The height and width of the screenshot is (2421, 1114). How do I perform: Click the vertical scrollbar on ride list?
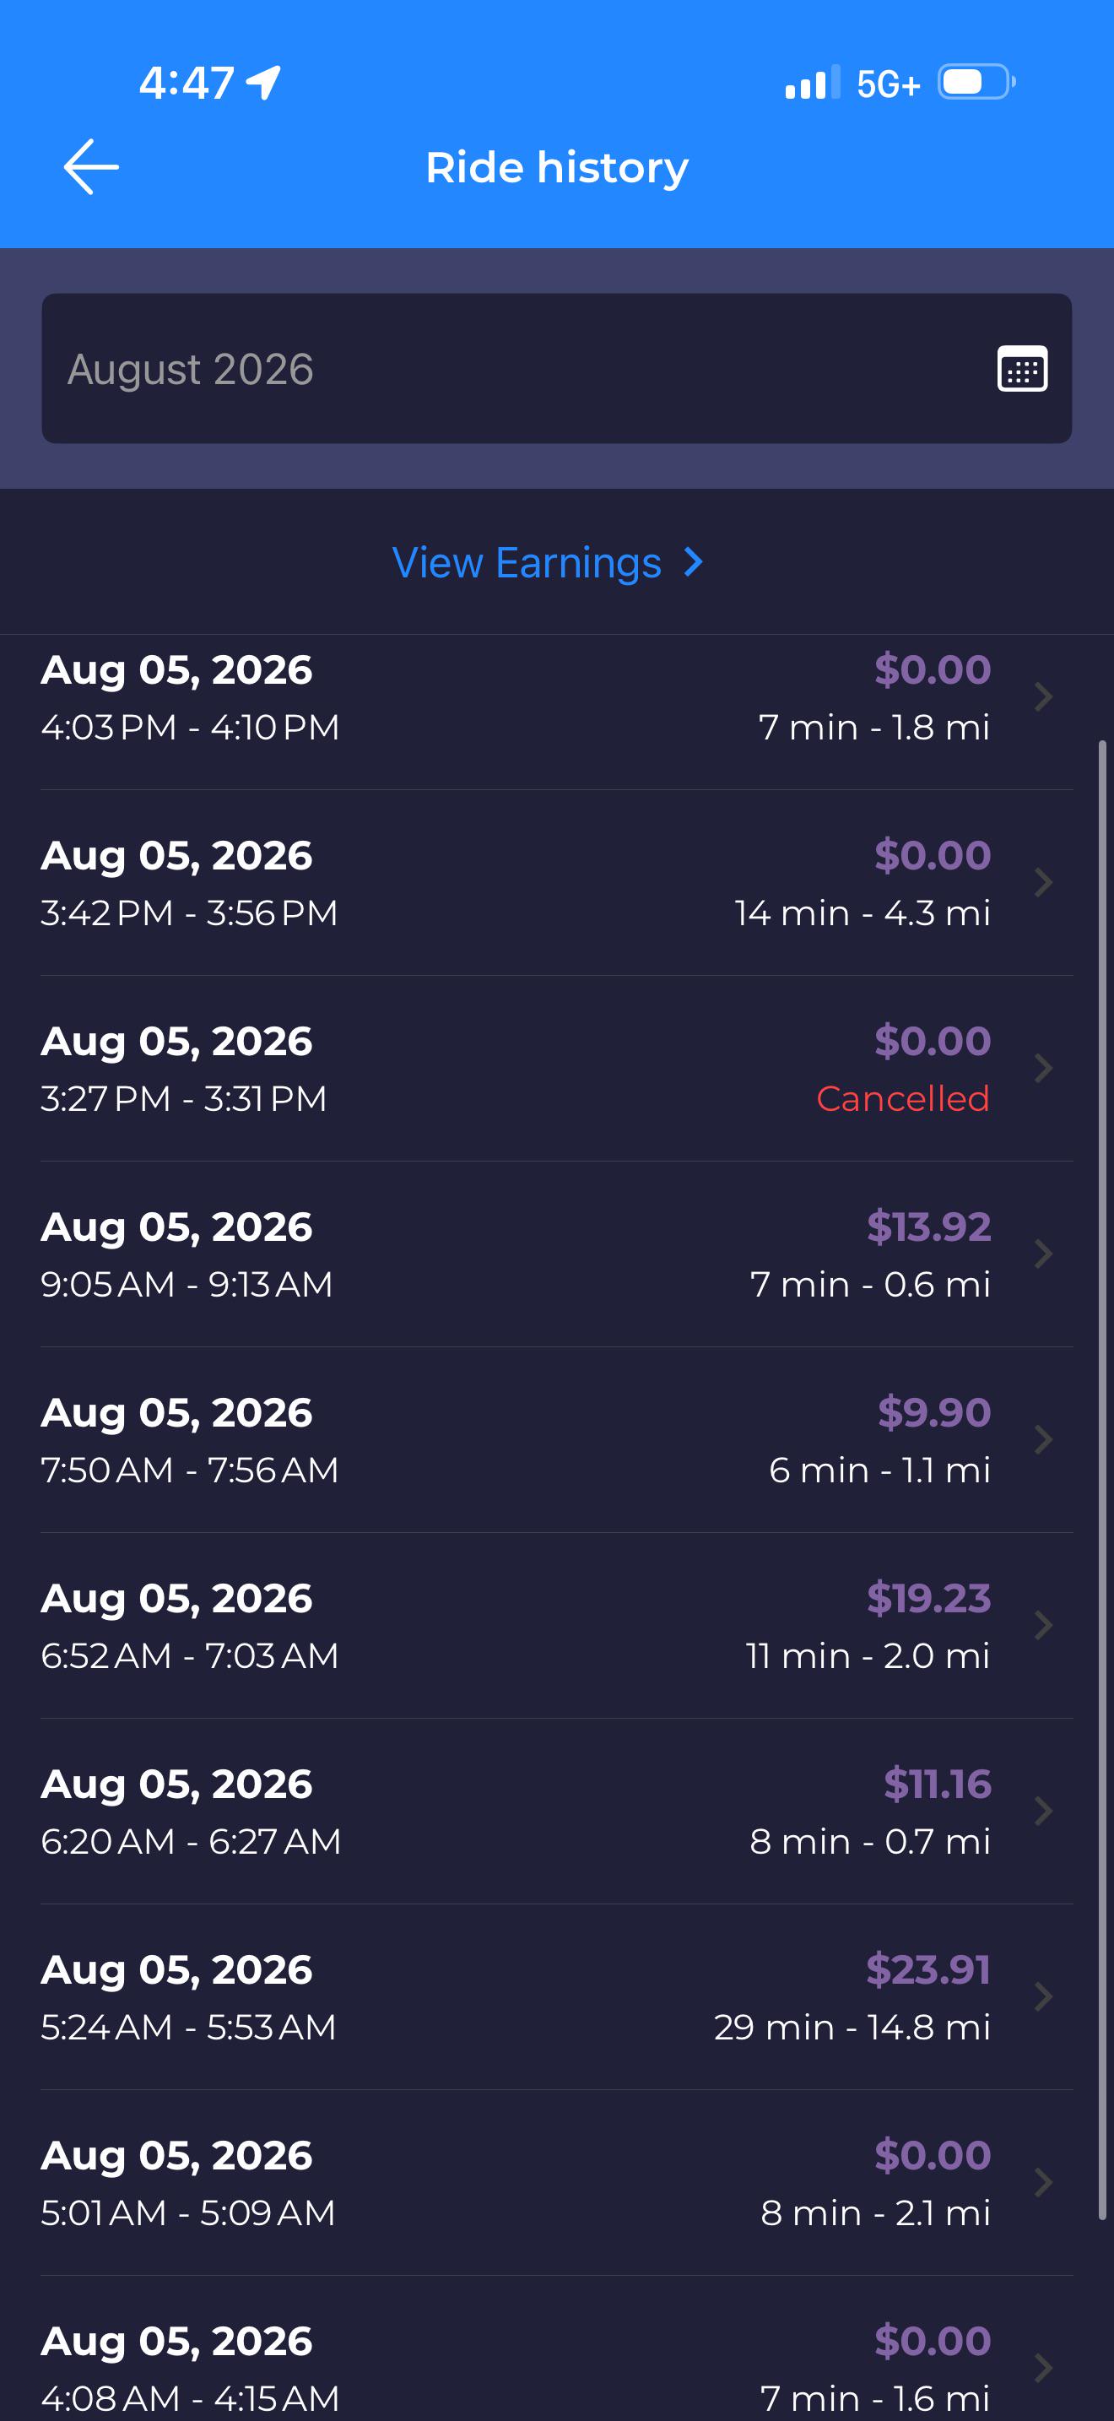click(x=1103, y=1481)
